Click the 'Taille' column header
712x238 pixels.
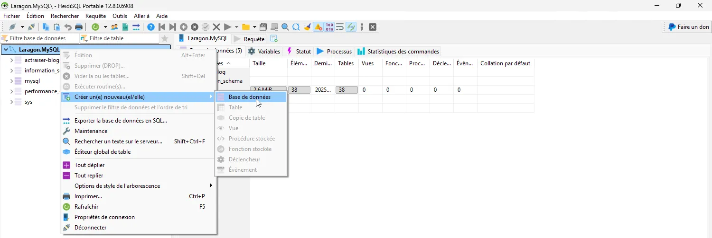(x=259, y=63)
